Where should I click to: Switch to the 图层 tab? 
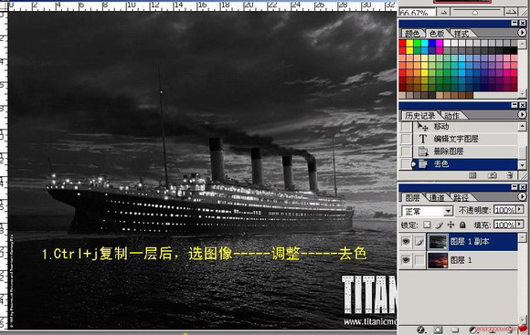[x=412, y=197]
